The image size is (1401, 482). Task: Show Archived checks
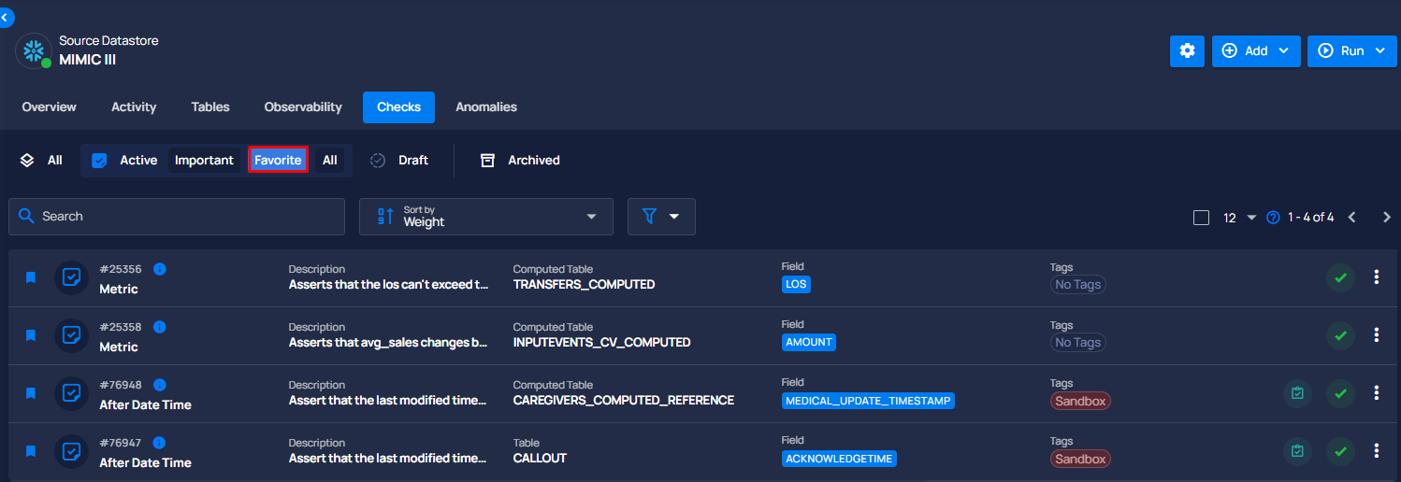520,161
